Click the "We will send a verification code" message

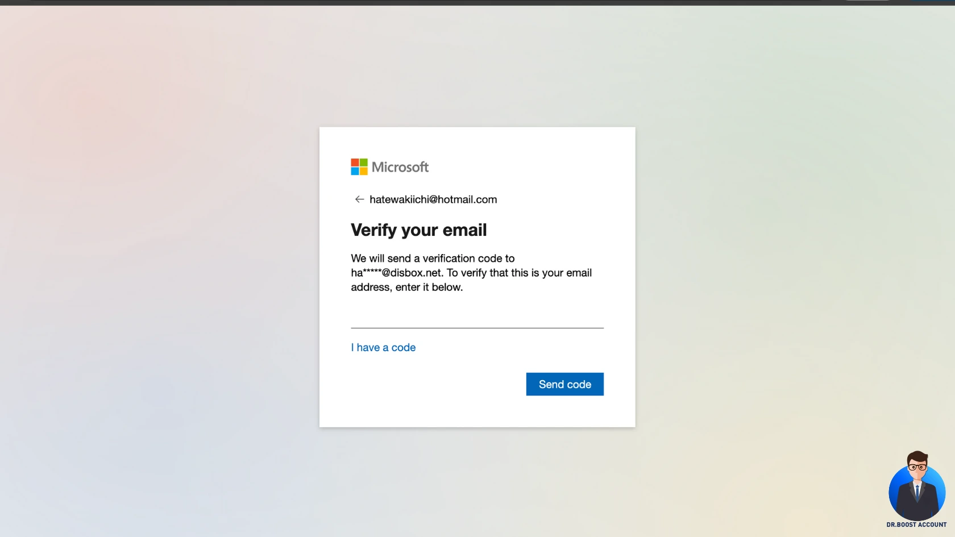pyautogui.click(x=471, y=273)
